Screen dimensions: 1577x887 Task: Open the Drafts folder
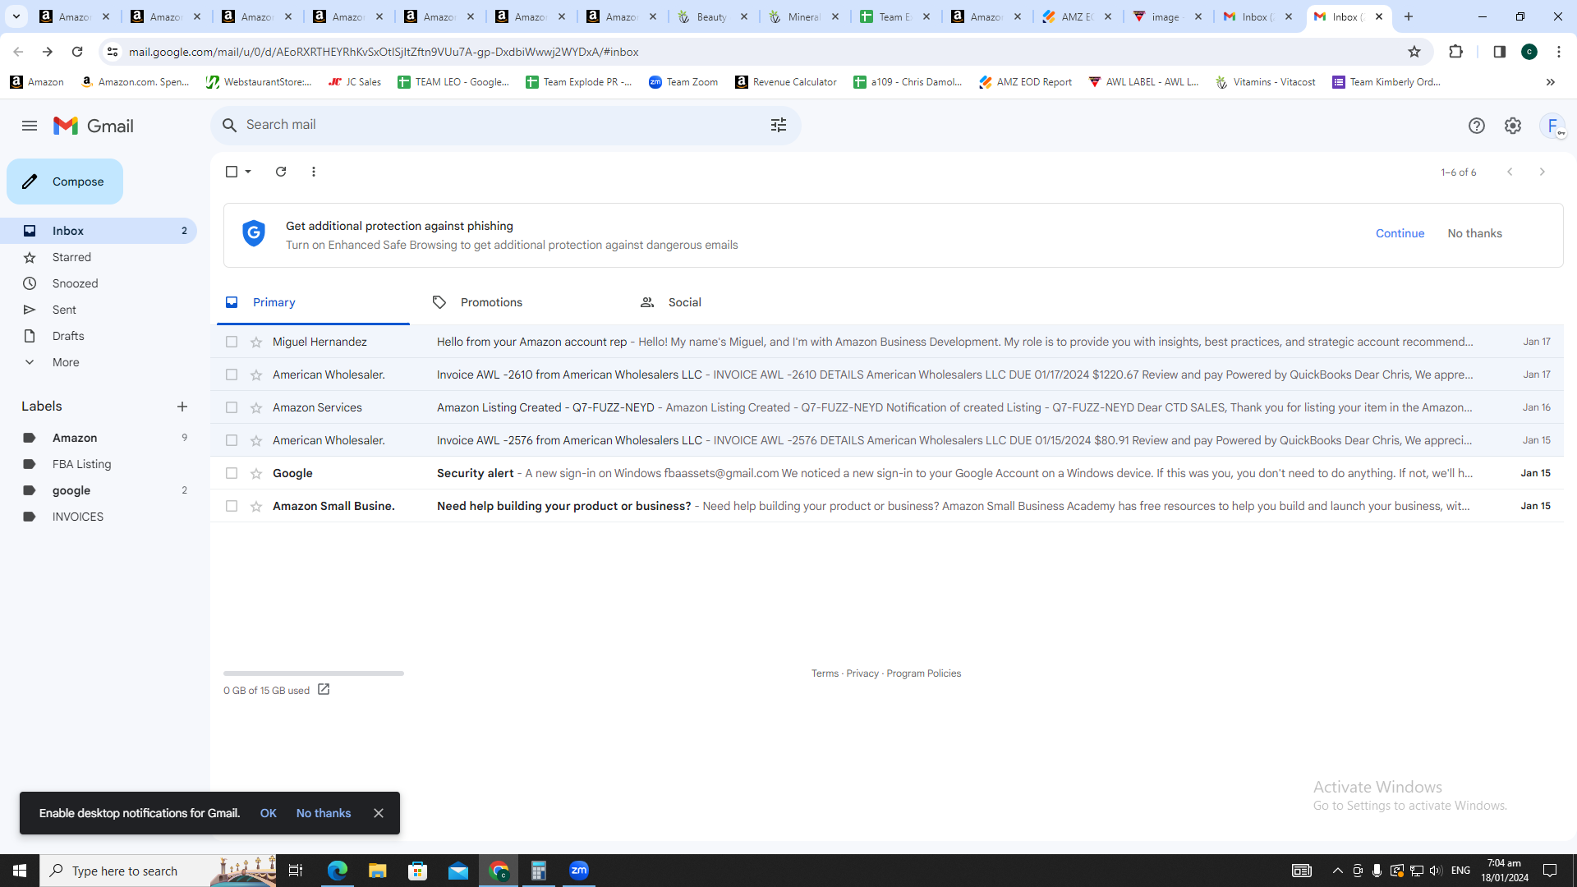coord(99,336)
